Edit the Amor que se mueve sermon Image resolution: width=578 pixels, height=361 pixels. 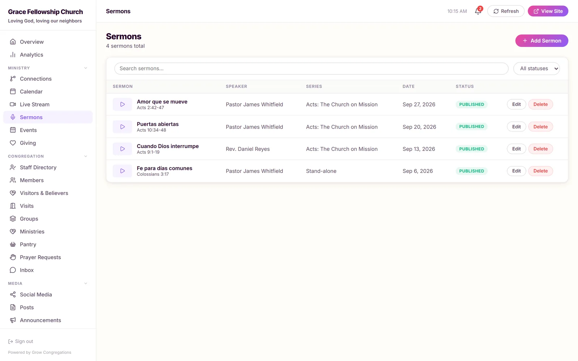click(516, 104)
